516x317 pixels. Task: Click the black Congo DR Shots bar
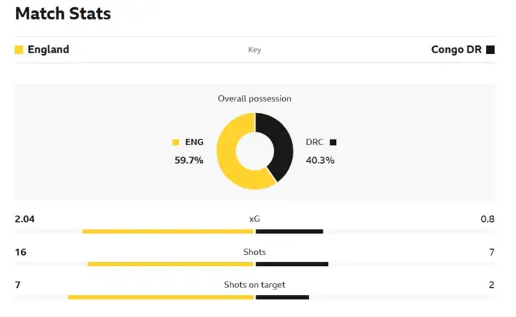coord(292,264)
